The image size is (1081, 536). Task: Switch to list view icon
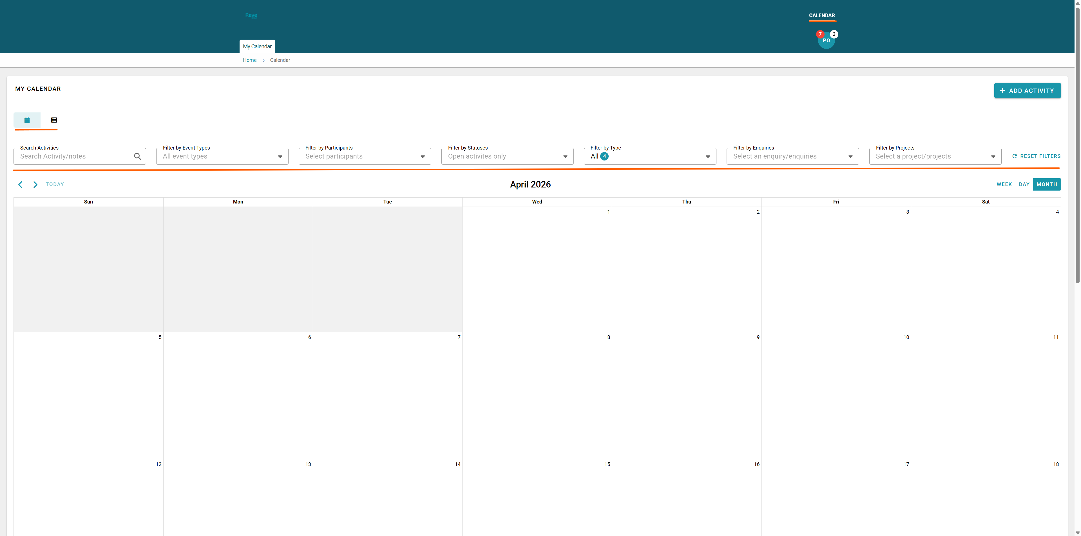click(54, 120)
